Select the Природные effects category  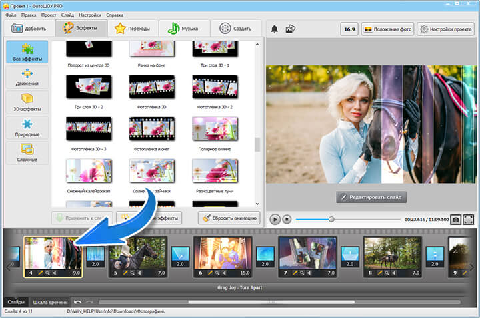click(27, 128)
